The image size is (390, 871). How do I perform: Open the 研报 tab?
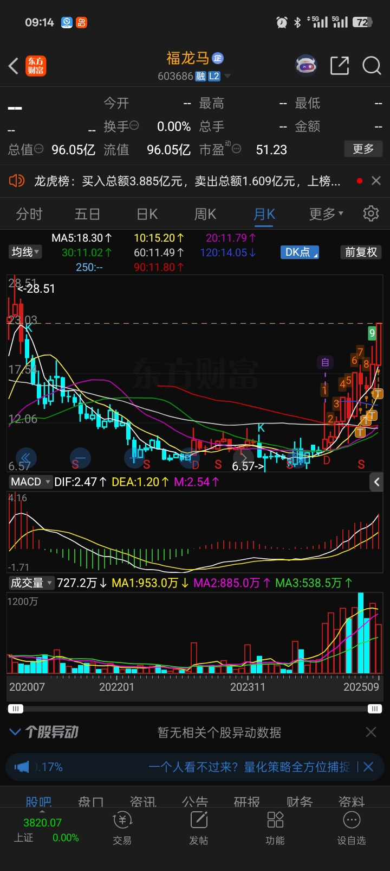(247, 801)
